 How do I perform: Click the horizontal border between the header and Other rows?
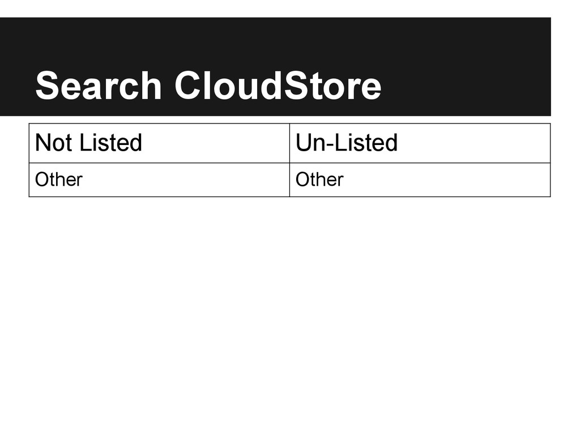289,163
